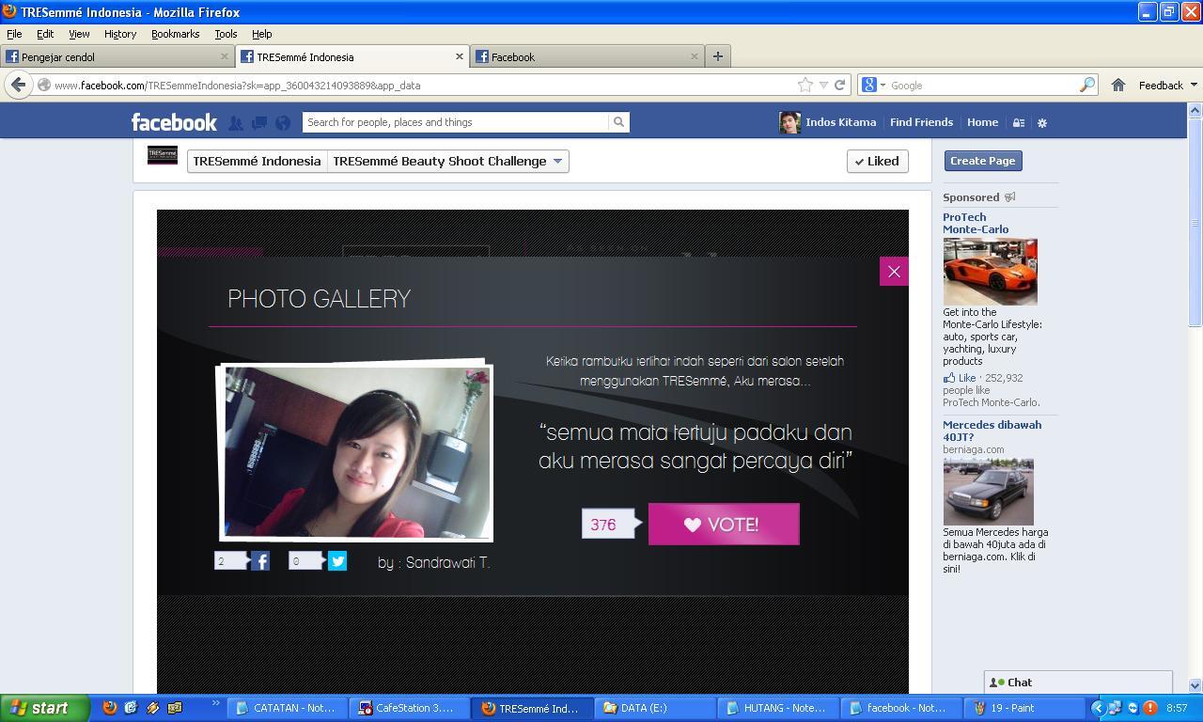This screenshot has width=1203, height=722.
Task: Click the Facebook search input field
Action: (456, 122)
